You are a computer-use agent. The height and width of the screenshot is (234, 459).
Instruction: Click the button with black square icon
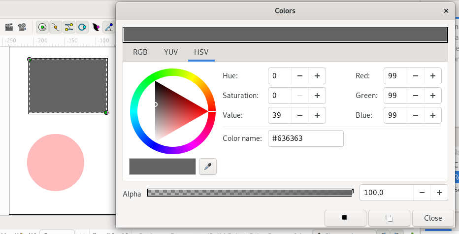tap(345, 218)
